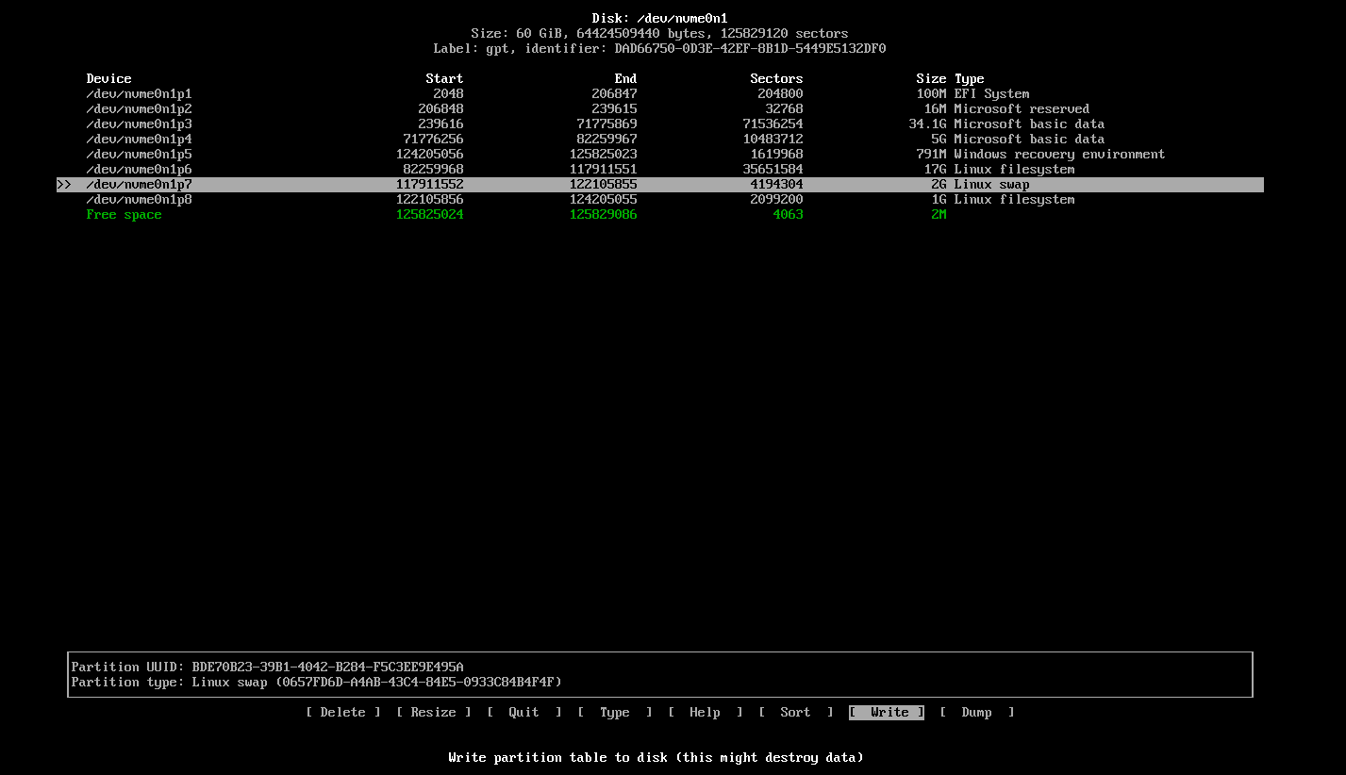This screenshot has width=1346, height=775.
Task: Open the Type menu option
Action: (x=615, y=713)
